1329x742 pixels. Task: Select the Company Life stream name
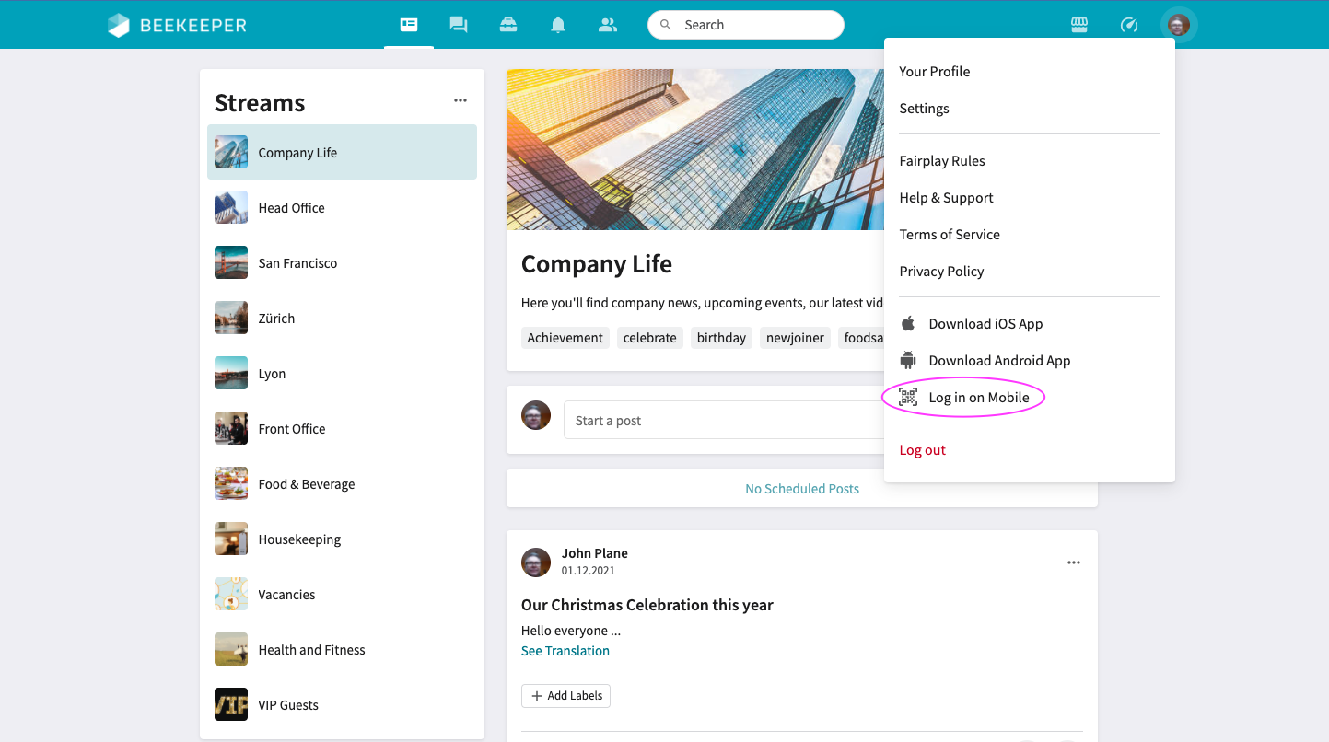coord(297,153)
